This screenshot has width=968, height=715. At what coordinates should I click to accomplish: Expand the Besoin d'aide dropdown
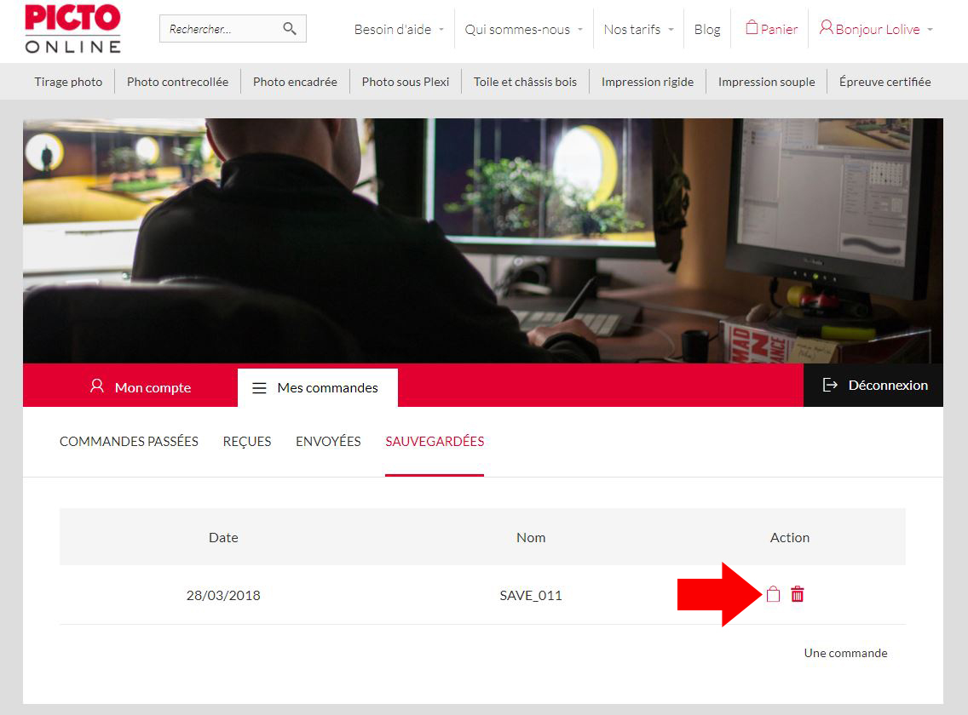point(395,29)
